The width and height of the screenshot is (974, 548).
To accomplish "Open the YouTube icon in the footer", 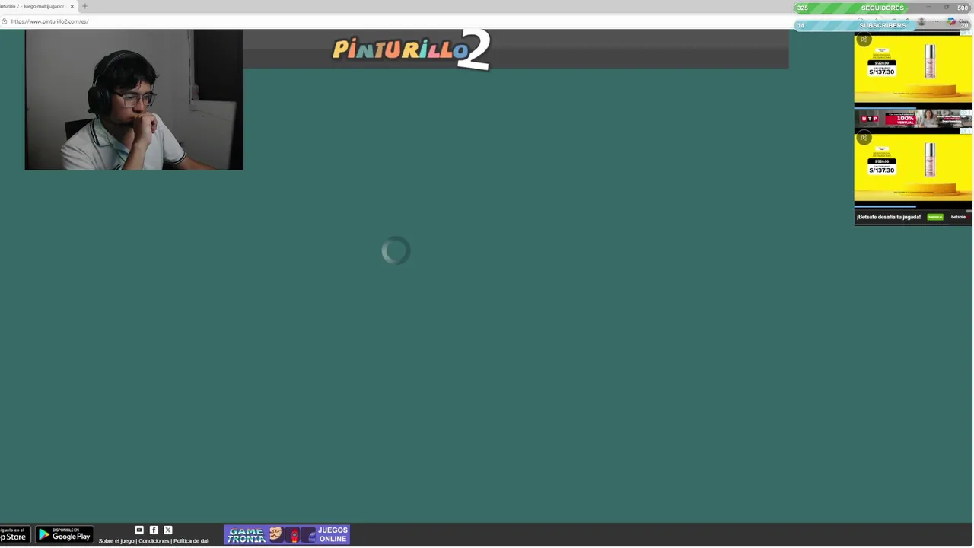I will click(x=139, y=530).
